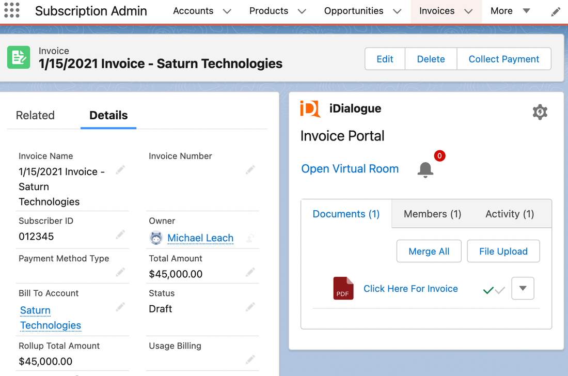This screenshot has width=568, height=376.
Task: Click the orange iDialogue logo icon
Action: [310, 108]
